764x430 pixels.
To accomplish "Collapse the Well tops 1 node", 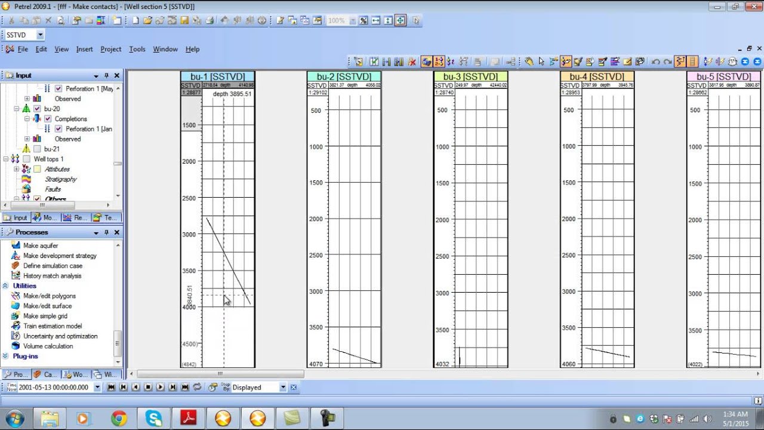I will coord(6,159).
